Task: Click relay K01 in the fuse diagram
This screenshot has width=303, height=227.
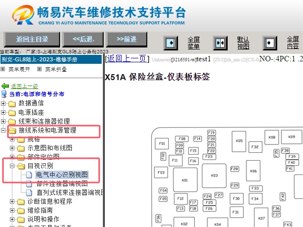Action: [x=185, y=180]
